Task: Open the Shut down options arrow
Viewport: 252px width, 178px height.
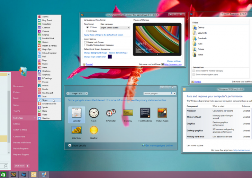Action: (28, 166)
